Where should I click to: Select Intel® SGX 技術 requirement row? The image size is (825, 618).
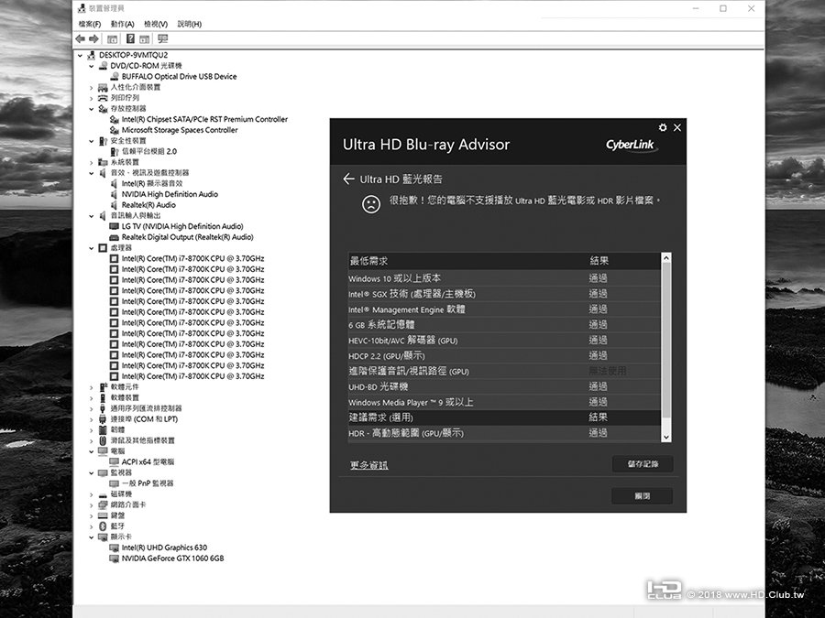(504, 294)
